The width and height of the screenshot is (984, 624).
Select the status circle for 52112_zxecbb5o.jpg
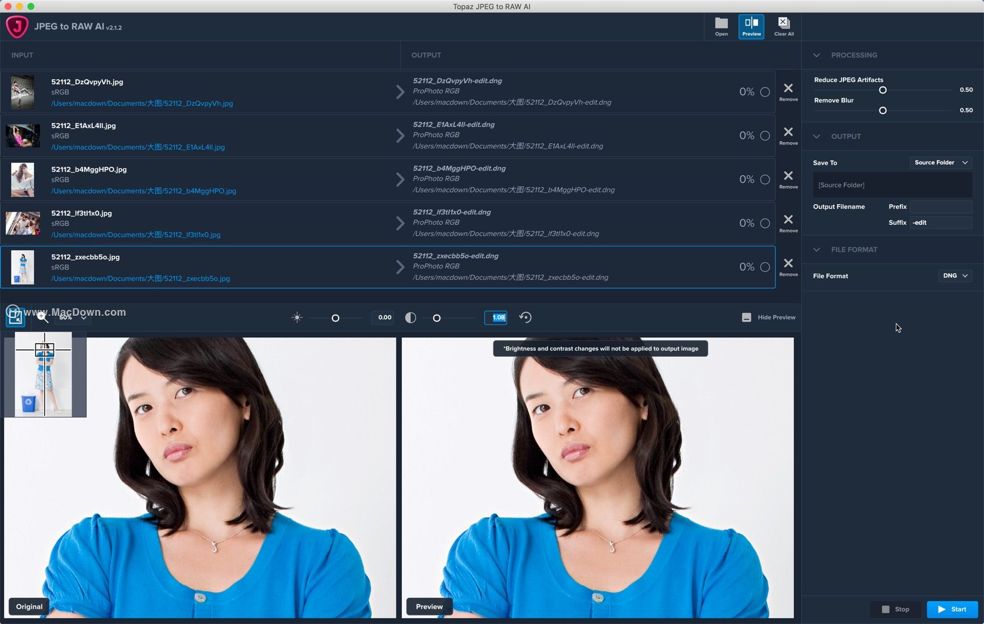point(765,267)
